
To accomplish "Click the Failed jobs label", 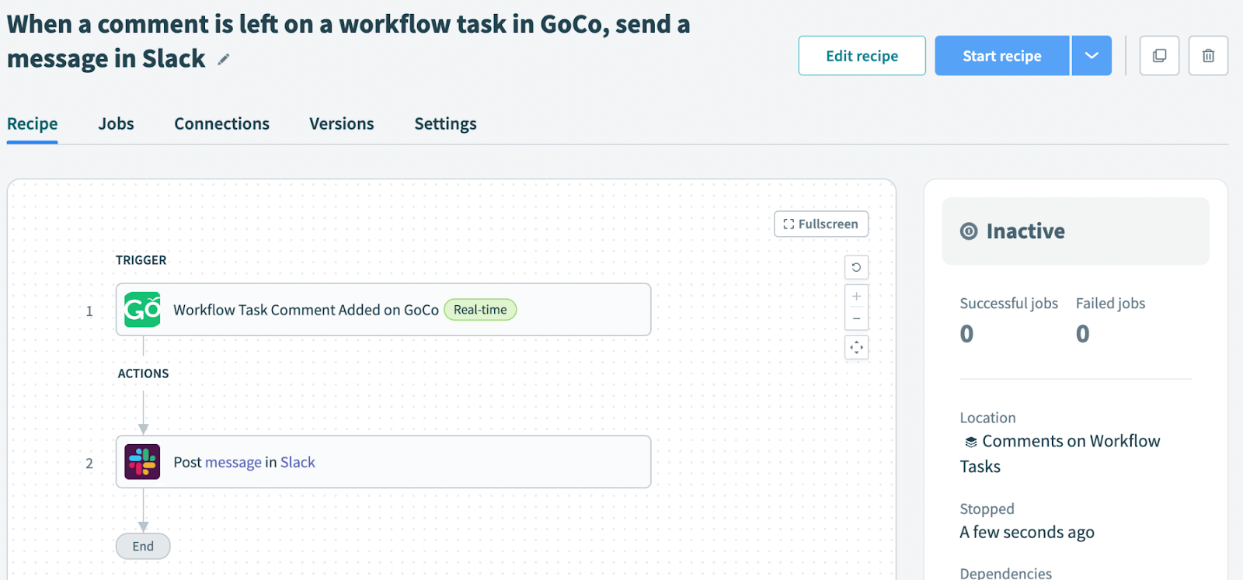I will coord(1110,304).
